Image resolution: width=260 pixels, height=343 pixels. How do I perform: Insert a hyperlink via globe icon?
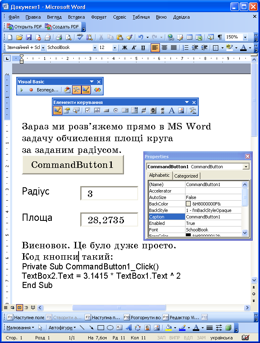[x=170, y=37]
